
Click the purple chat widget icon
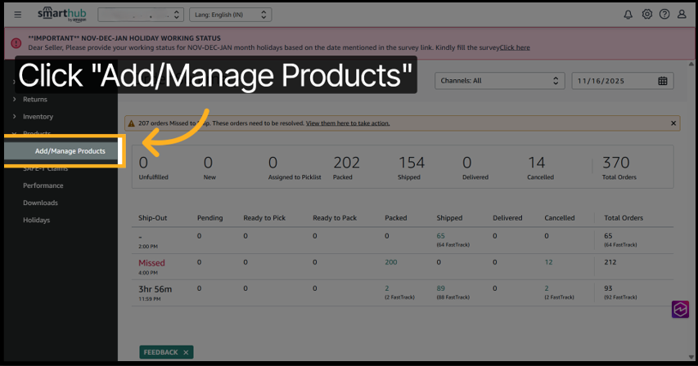tap(681, 309)
